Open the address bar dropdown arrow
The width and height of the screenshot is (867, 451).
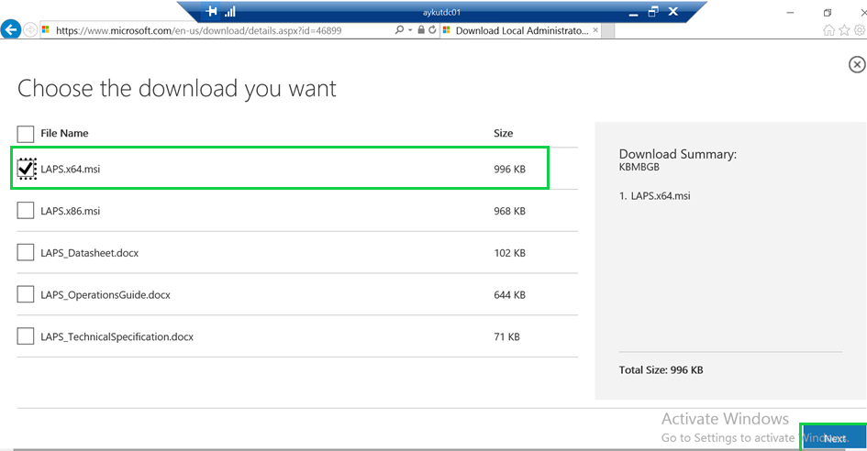pos(409,30)
